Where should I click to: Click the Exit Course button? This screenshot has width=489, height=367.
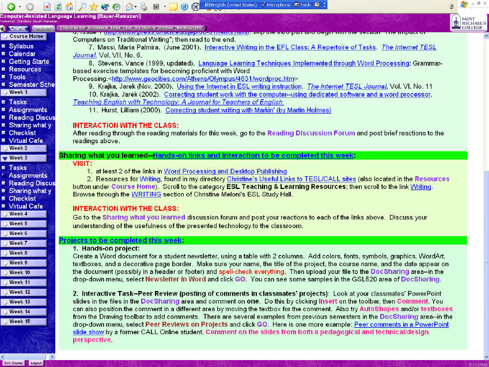click(x=13, y=363)
